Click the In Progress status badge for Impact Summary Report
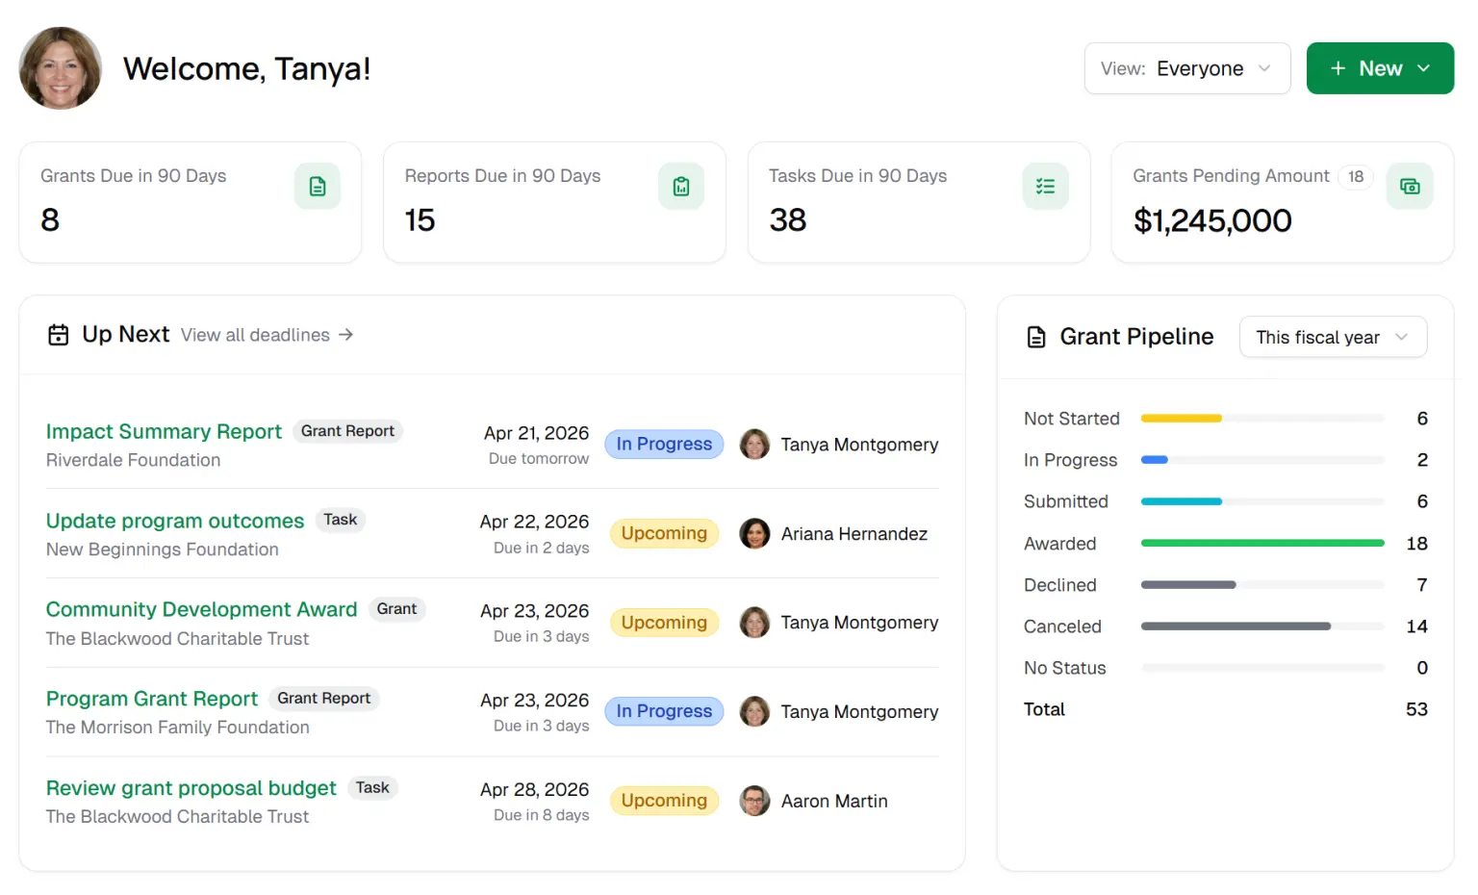This screenshot has width=1478, height=895. click(664, 444)
